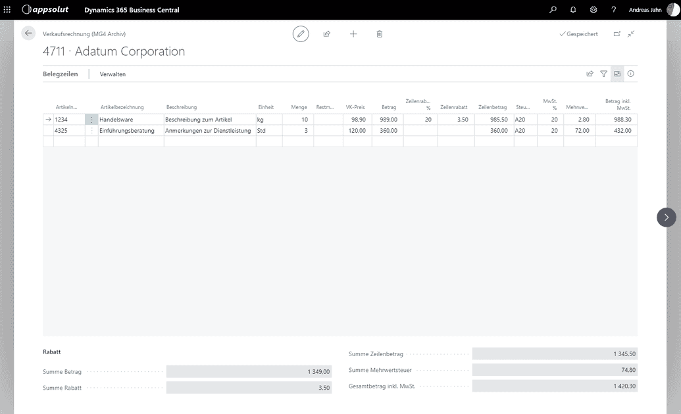Click the Menge cell showing 10
This screenshot has width=681, height=414.
(x=297, y=120)
